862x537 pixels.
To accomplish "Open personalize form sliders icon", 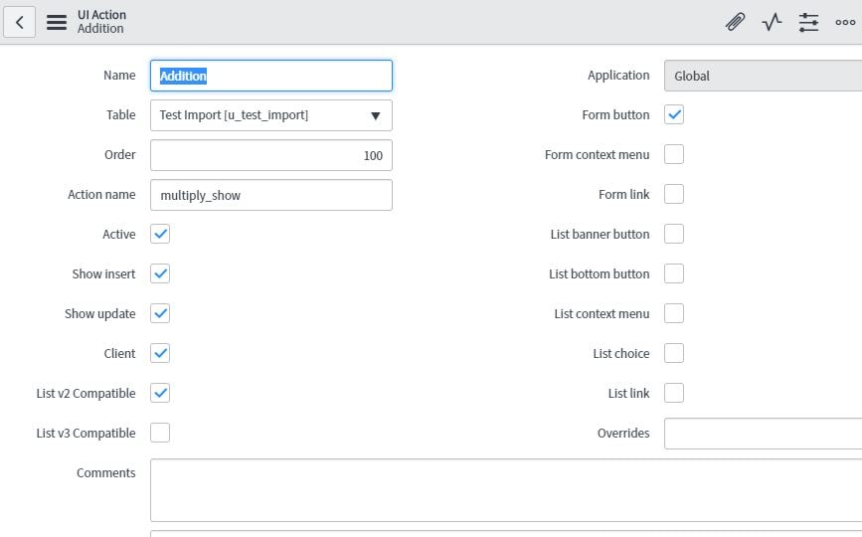I will coord(808,22).
